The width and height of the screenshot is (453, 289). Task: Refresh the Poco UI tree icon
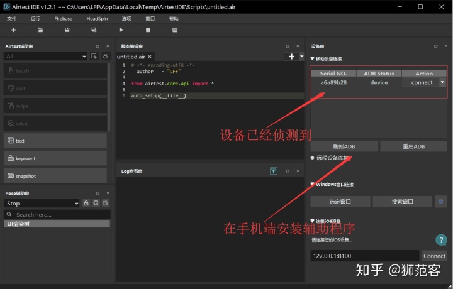pos(96,203)
